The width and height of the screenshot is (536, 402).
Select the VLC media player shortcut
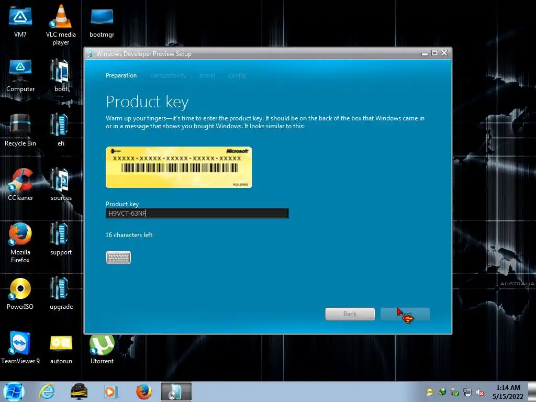point(61,25)
